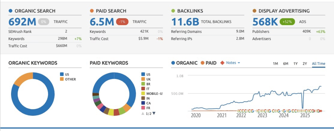Open the Notes dropdown

point(233,63)
